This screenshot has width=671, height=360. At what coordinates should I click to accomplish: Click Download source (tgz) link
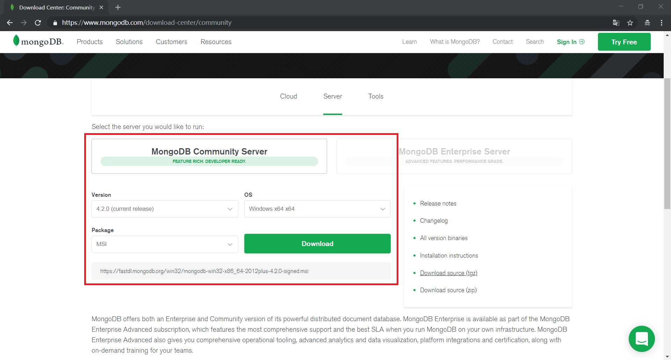[449, 273]
